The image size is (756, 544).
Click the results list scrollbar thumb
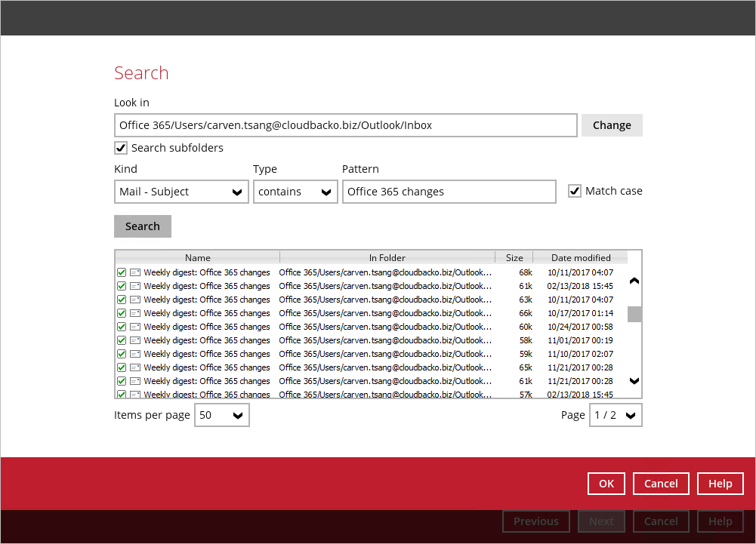[x=634, y=314]
